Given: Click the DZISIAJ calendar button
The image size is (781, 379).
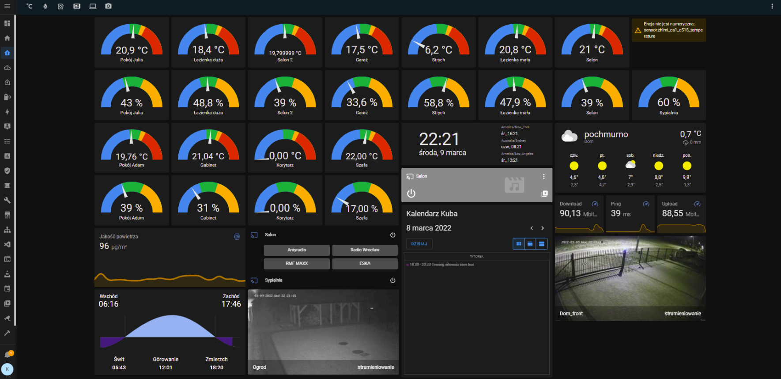Looking at the screenshot, I should 419,244.
